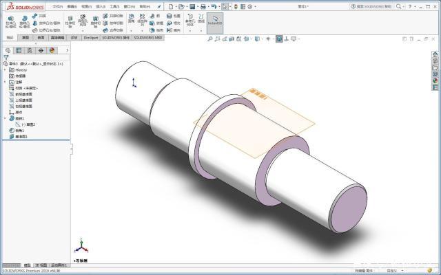Click the SOLIDWORKS help search field
Screen dimensions: 441x275
[x=371, y=6]
